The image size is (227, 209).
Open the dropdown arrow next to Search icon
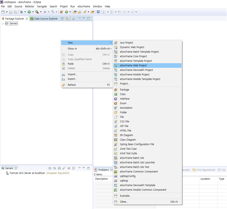click(x=88, y=12)
